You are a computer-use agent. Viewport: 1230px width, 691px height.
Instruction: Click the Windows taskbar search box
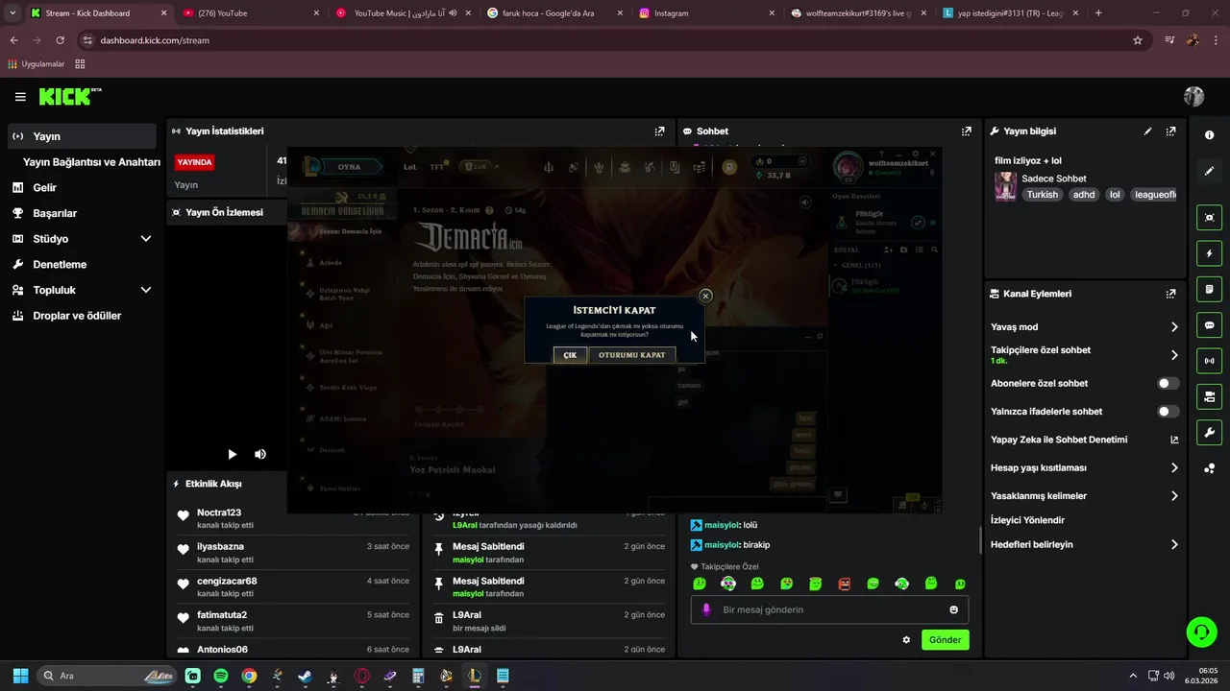pos(109,676)
